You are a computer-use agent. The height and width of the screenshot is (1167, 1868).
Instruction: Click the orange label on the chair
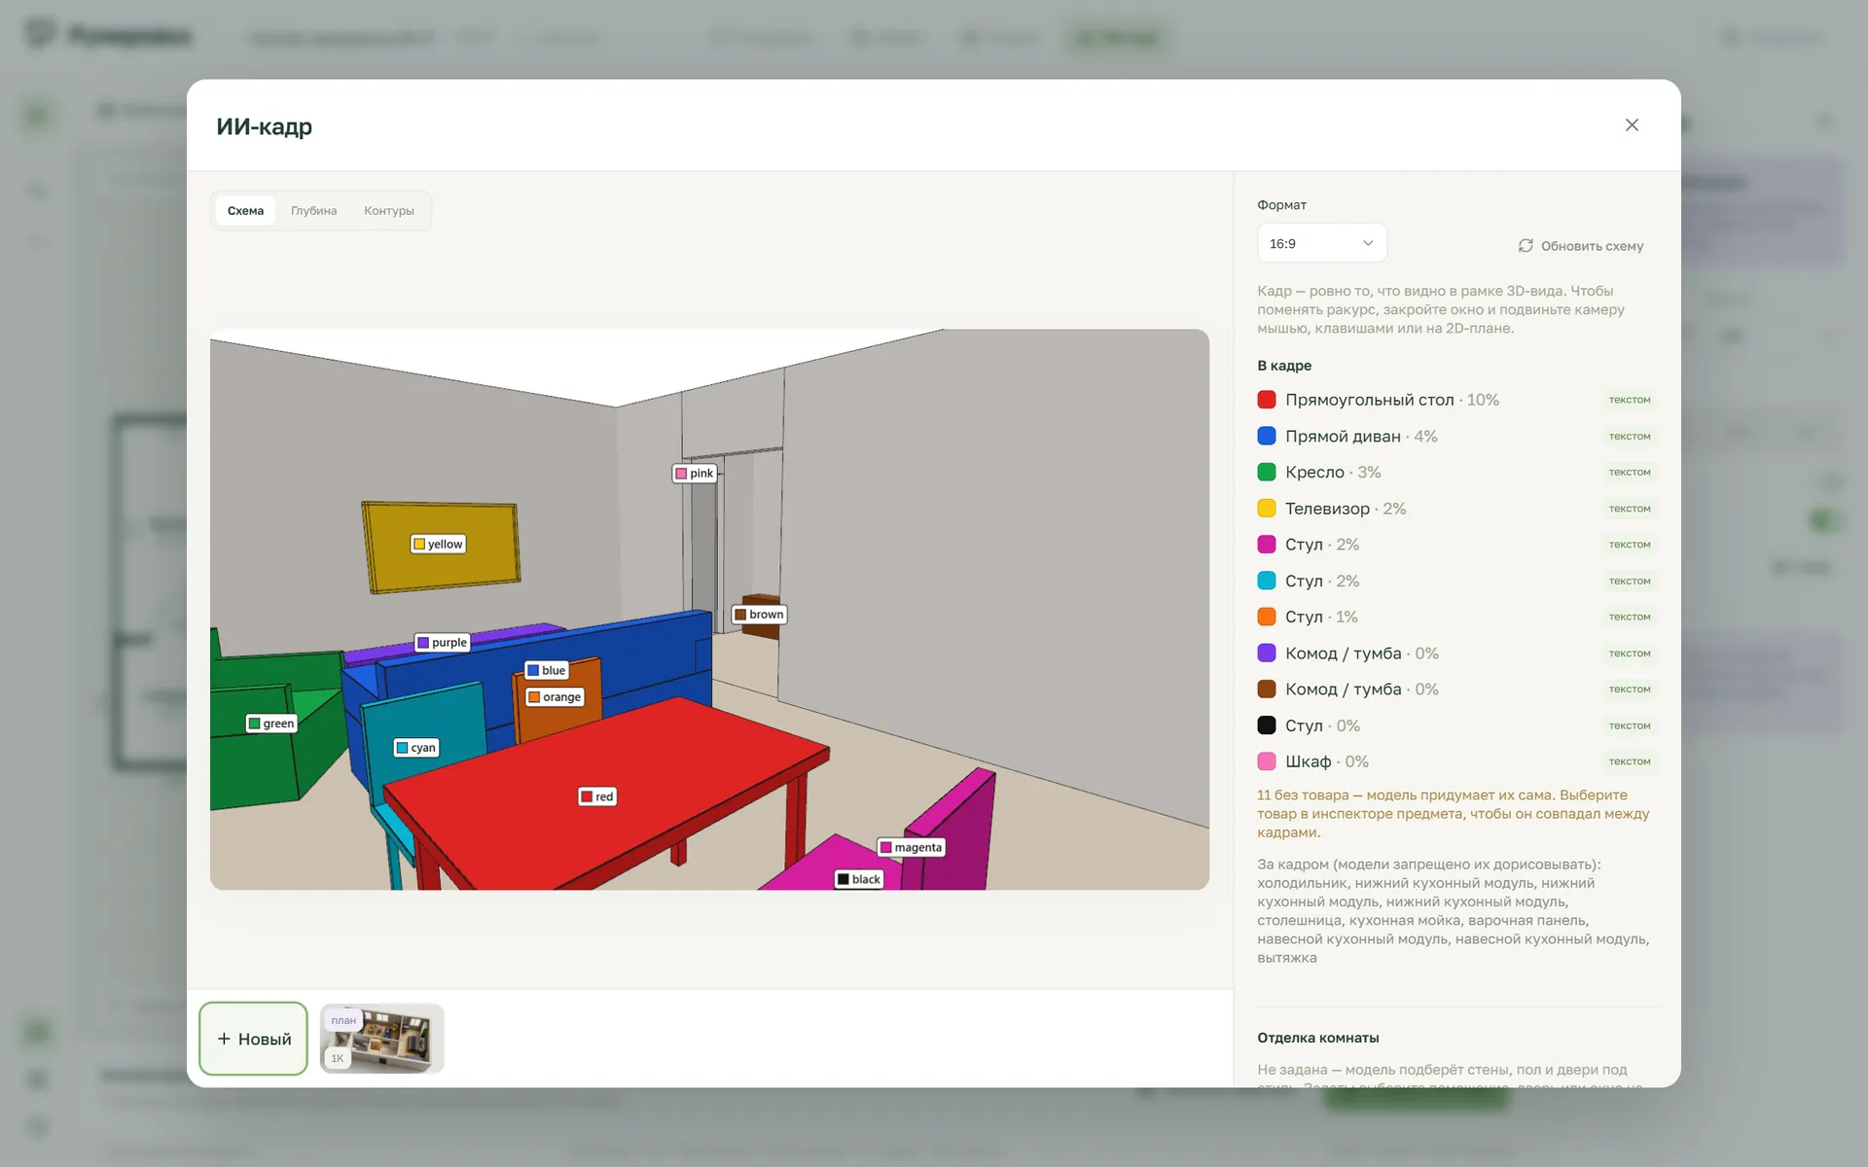pos(555,697)
